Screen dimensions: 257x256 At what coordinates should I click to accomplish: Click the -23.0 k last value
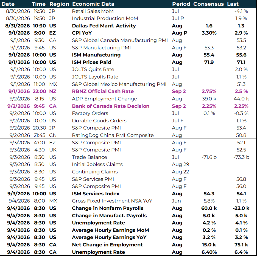[241, 208]
